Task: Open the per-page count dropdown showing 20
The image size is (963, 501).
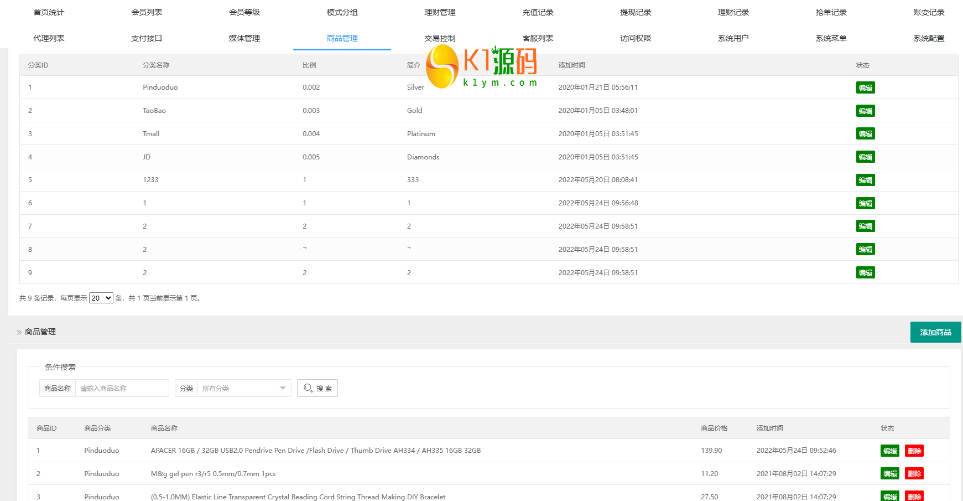Action: click(x=101, y=298)
